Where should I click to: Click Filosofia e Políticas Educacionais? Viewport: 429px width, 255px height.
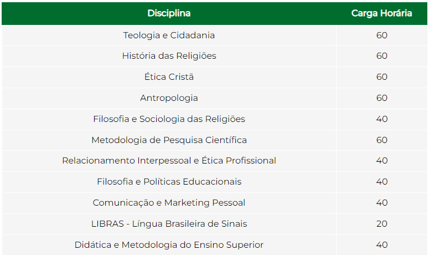click(x=169, y=182)
